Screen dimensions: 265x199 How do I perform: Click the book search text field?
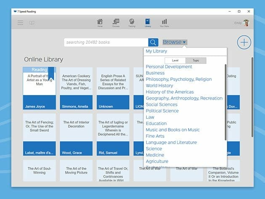[x=106, y=42]
